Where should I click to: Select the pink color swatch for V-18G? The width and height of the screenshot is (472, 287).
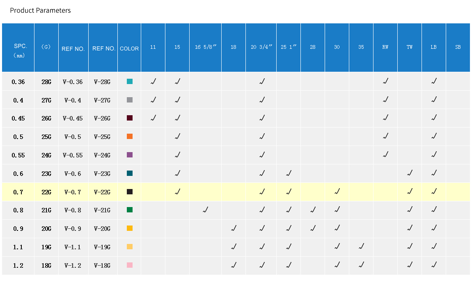point(130,265)
